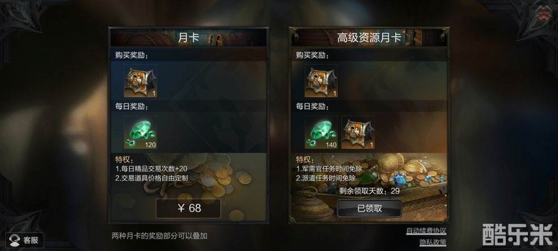Click the daily chest reward beside 140 gems

358,132
